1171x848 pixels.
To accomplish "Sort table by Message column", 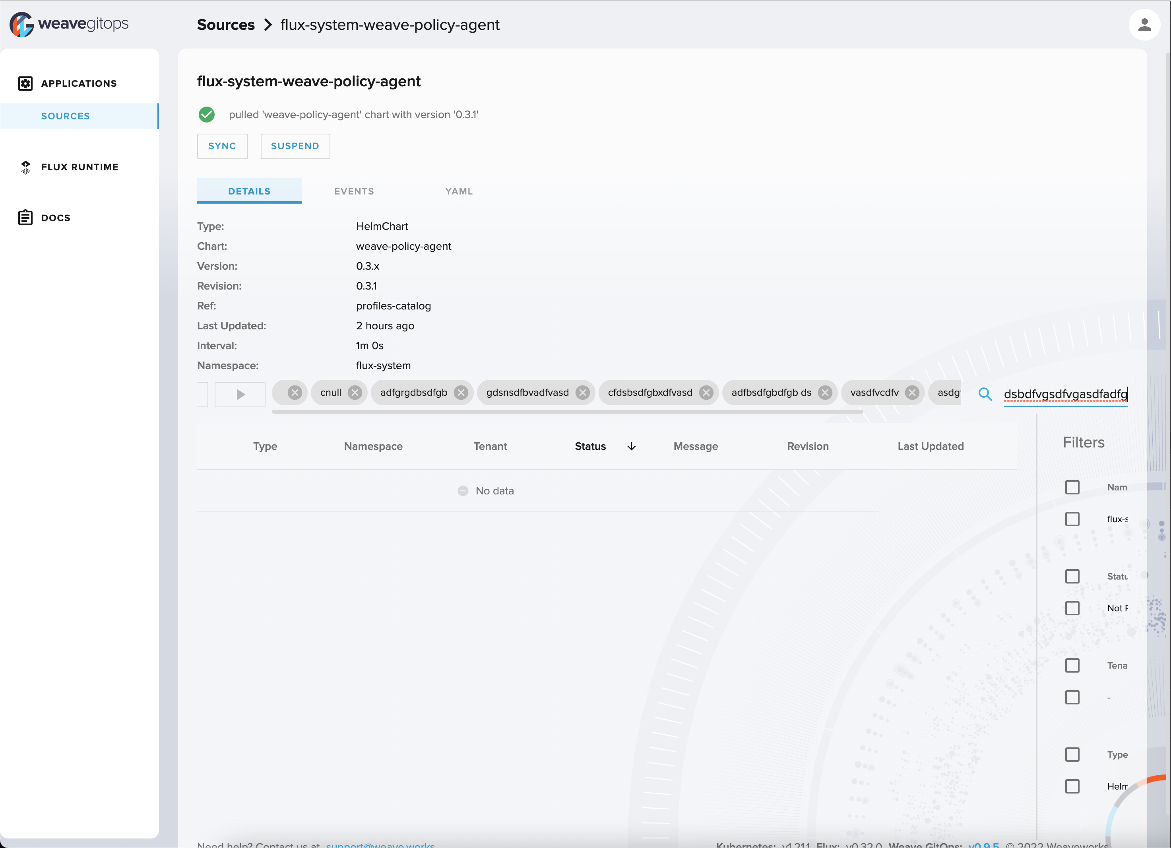I will pos(696,447).
